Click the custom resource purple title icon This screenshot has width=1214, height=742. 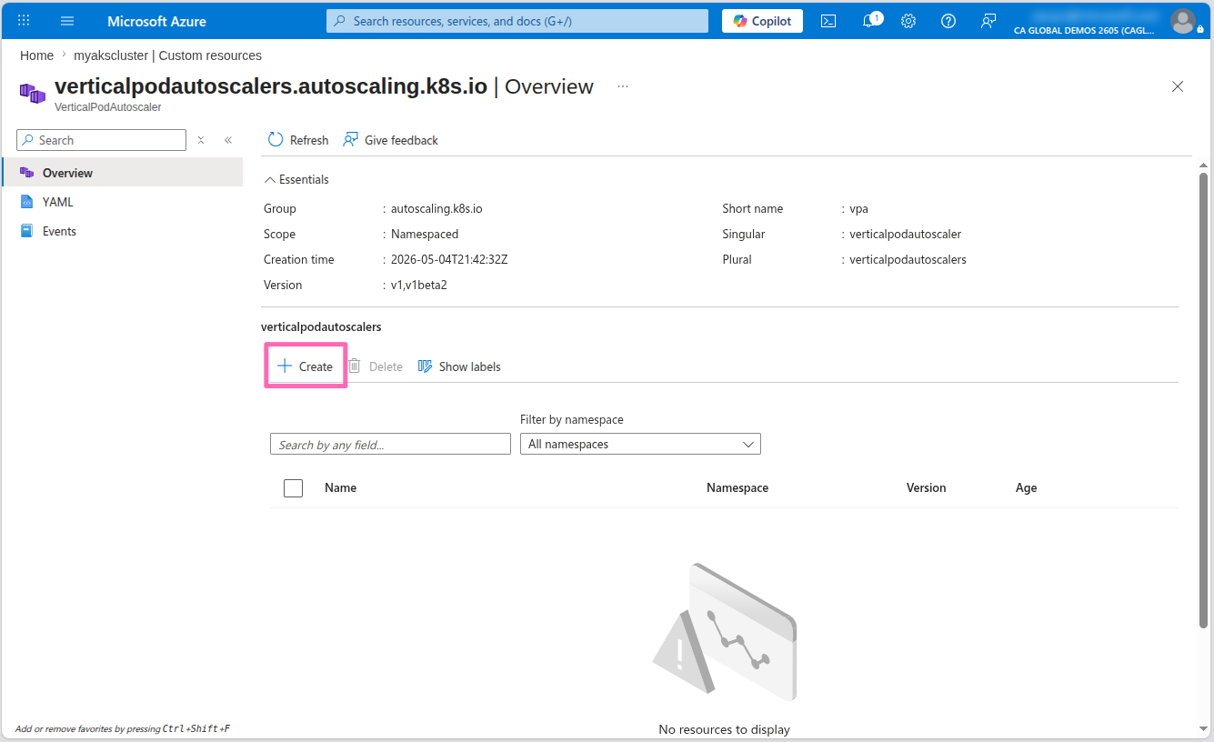[33, 93]
